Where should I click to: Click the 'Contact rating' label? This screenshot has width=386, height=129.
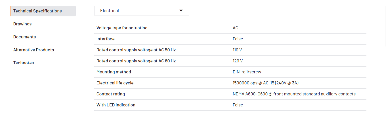(110, 94)
